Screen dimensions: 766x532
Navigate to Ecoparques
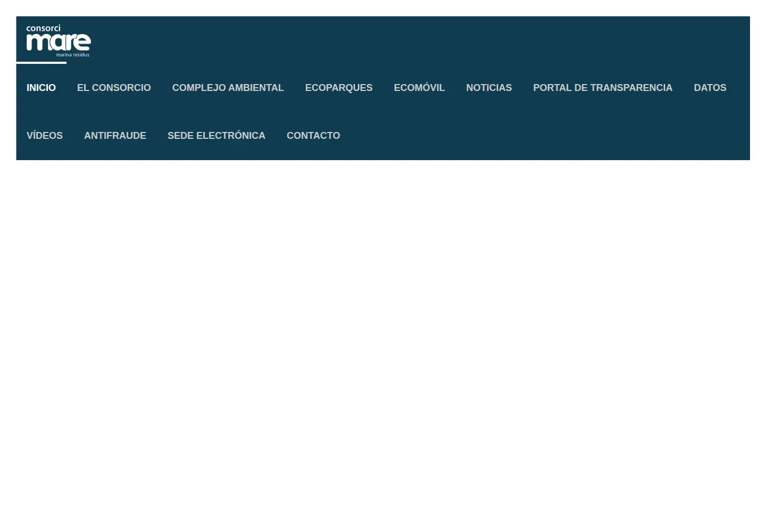339,88
